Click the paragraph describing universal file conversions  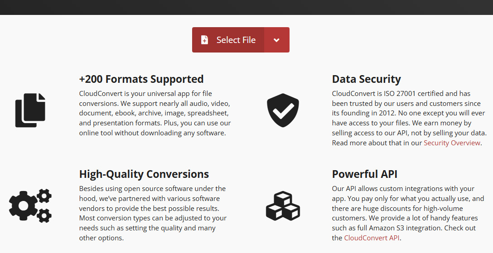[155, 113]
